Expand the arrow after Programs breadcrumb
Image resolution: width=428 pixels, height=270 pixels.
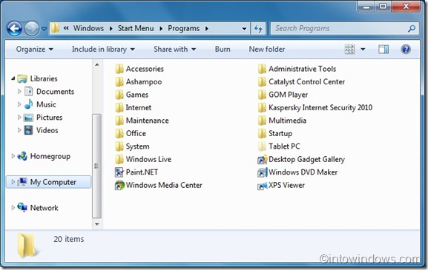[207, 29]
